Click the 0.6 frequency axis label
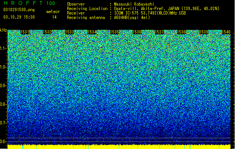The width and height of the screenshot is (235, 149). (3, 142)
